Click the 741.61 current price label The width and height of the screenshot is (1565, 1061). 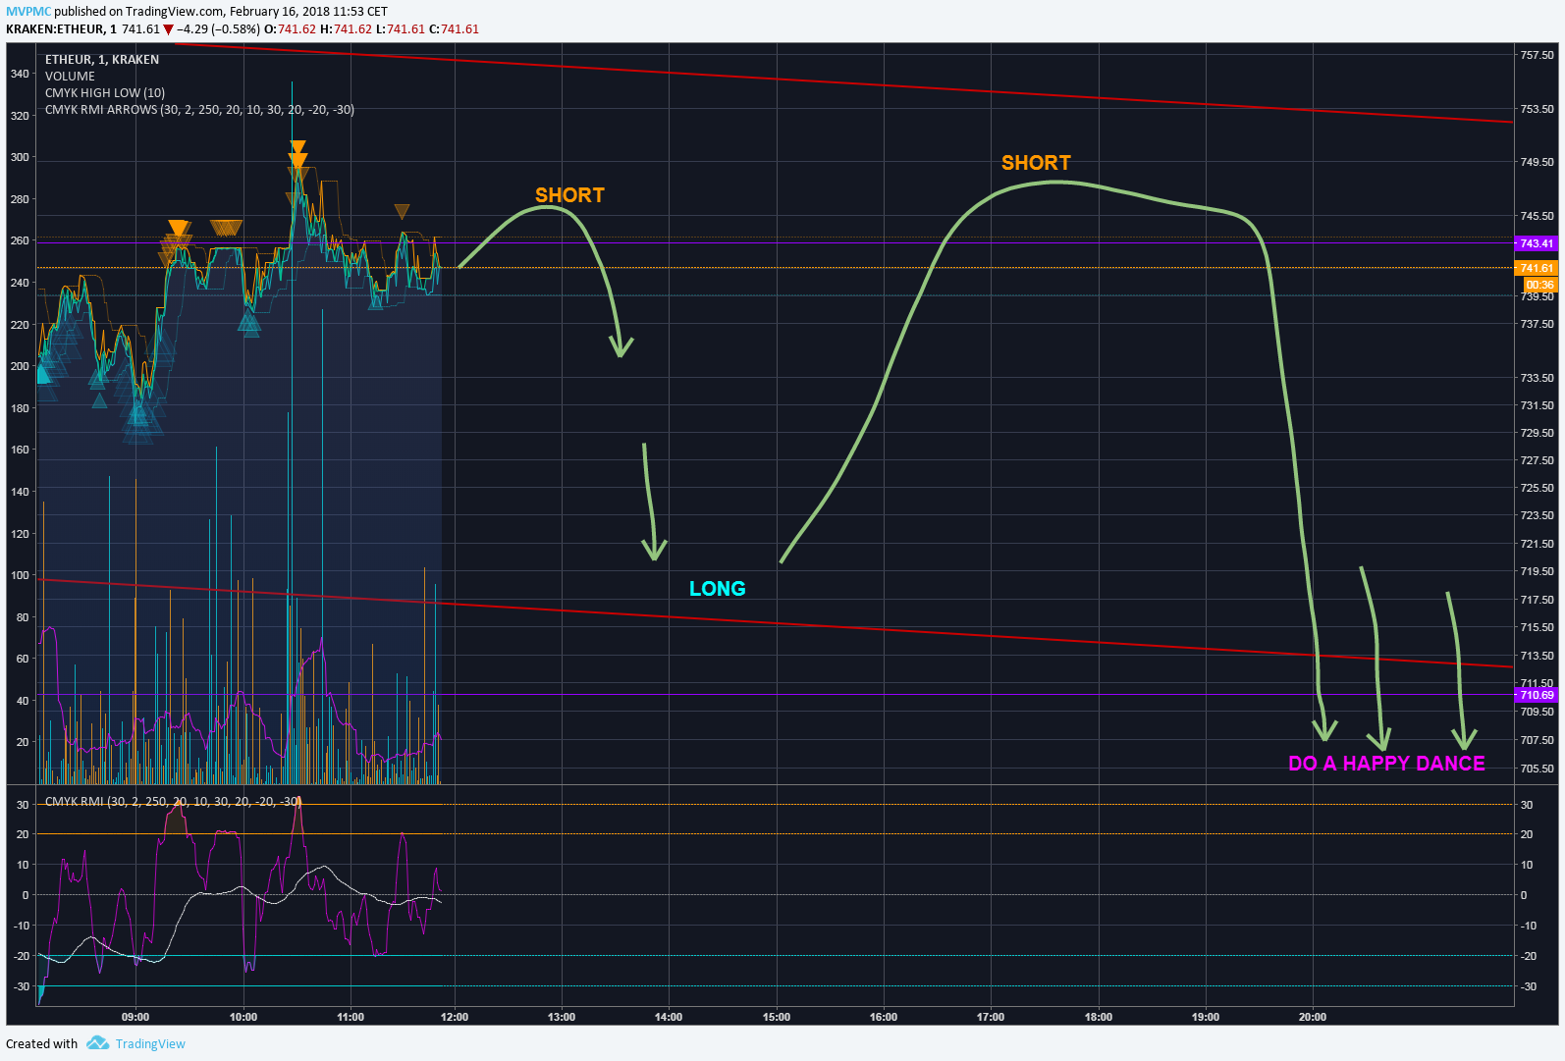point(1537,268)
